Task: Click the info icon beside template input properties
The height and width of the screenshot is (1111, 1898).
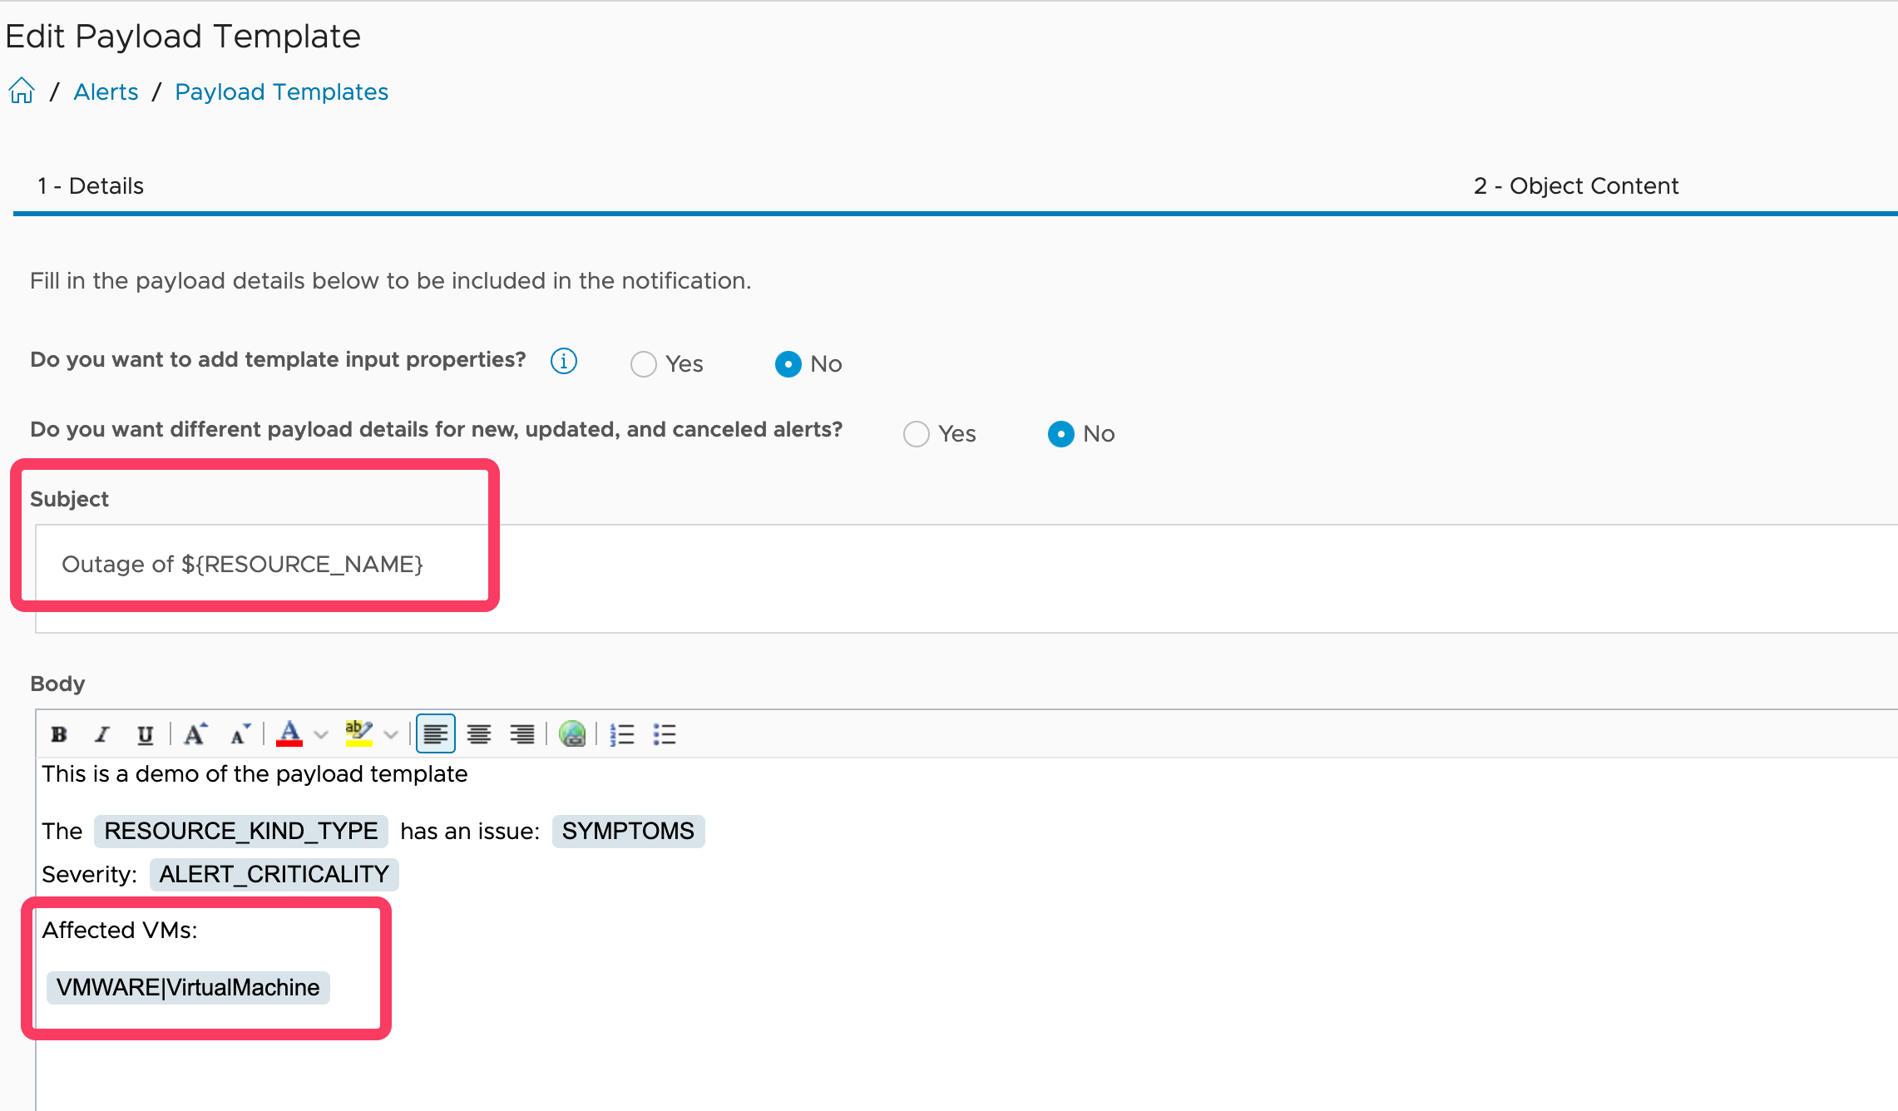Action: click(563, 361)
